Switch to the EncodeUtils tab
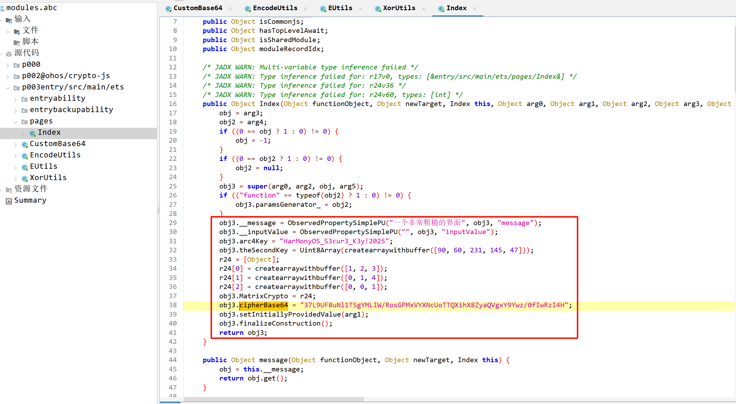This screenshot has height=404, width=736. (x=275, y=8)
